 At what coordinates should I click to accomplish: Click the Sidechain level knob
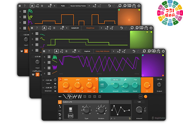click(x=55, y=87)
